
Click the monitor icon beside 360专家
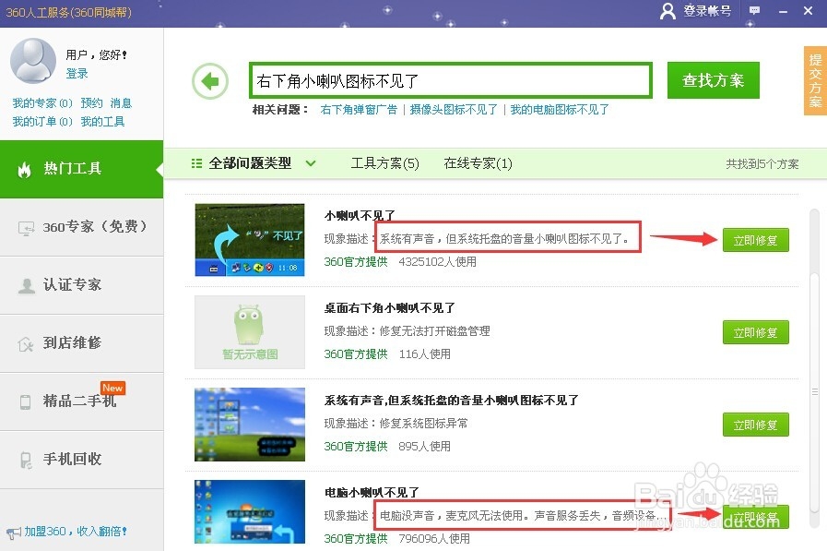[26, 227]
